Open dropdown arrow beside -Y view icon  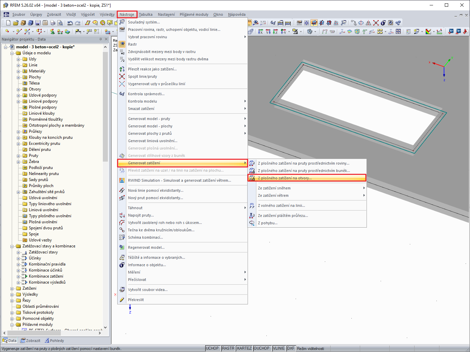coord(289,32)
